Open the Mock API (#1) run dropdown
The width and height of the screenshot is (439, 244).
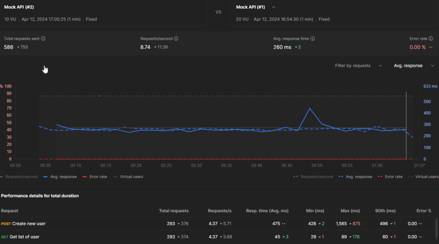tap(273, 7)
